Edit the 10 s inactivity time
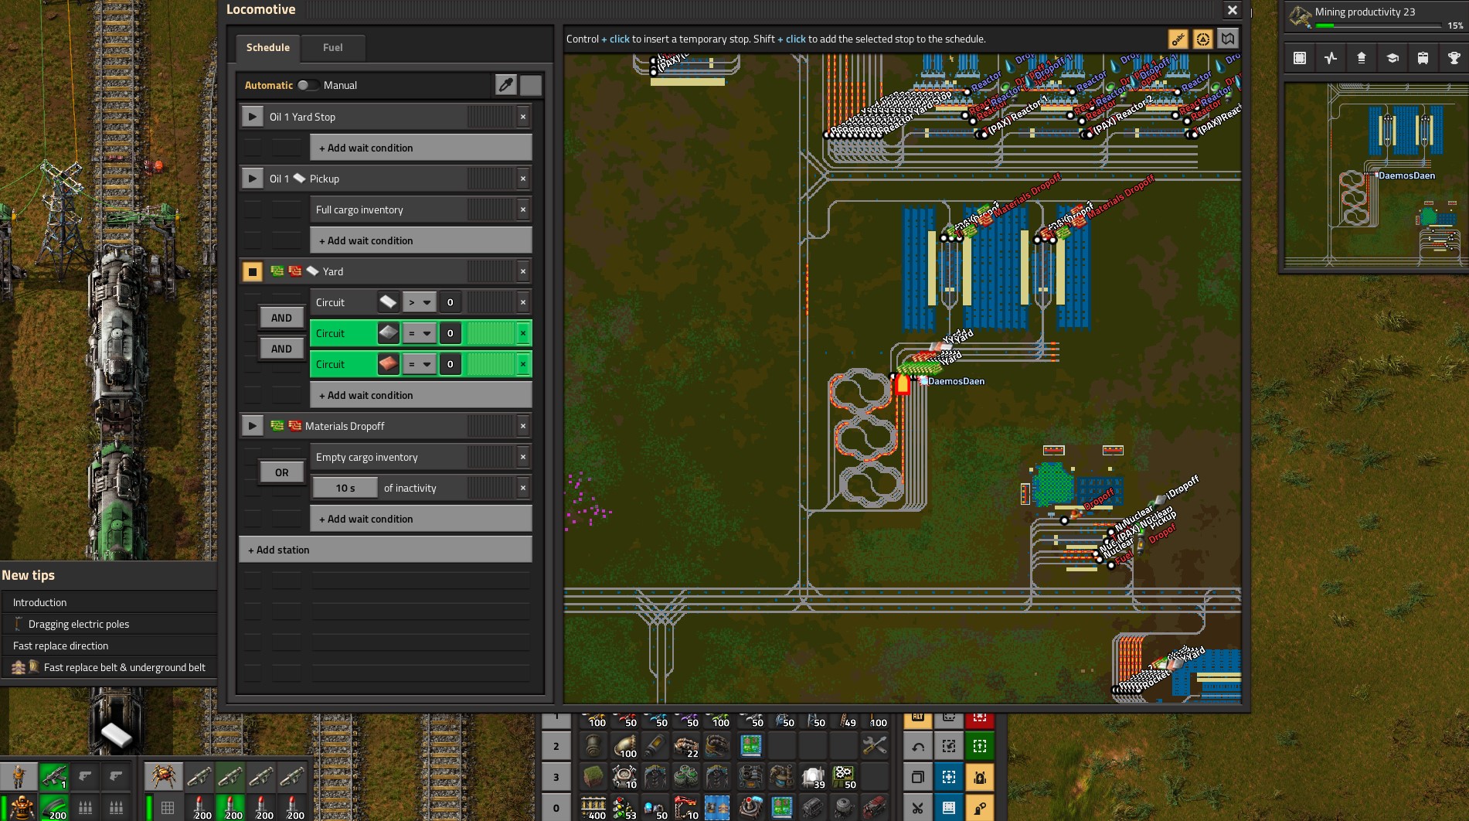This screenshot has height=821, width=1469. coord(345,488)
